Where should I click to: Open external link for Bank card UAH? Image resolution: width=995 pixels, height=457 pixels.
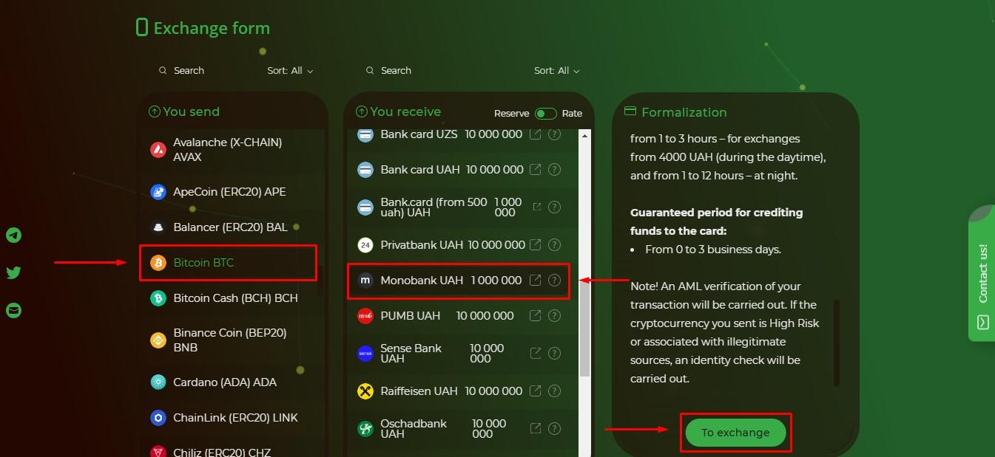tap(536, 170)
